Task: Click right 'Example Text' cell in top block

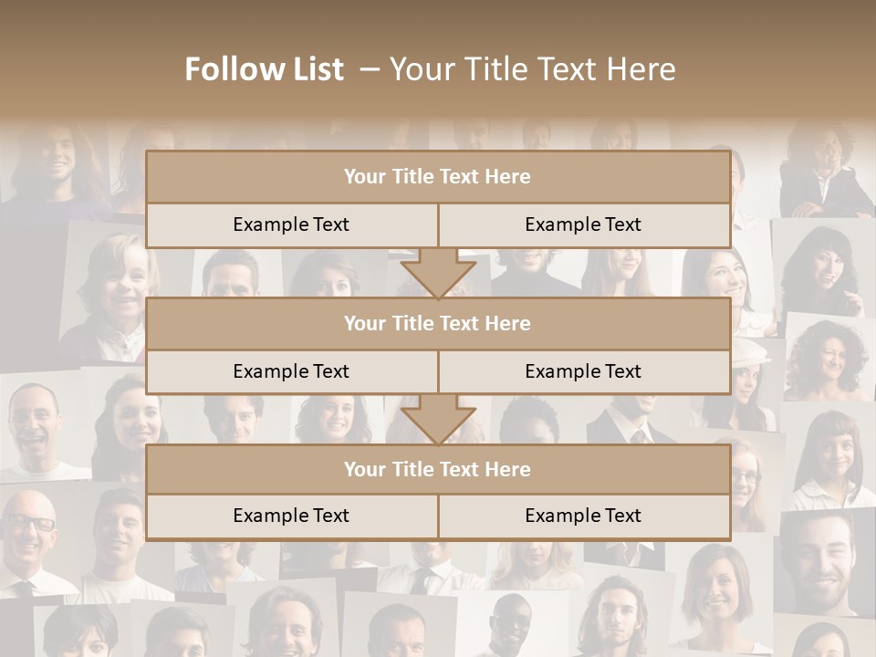Action: [583, 225]
